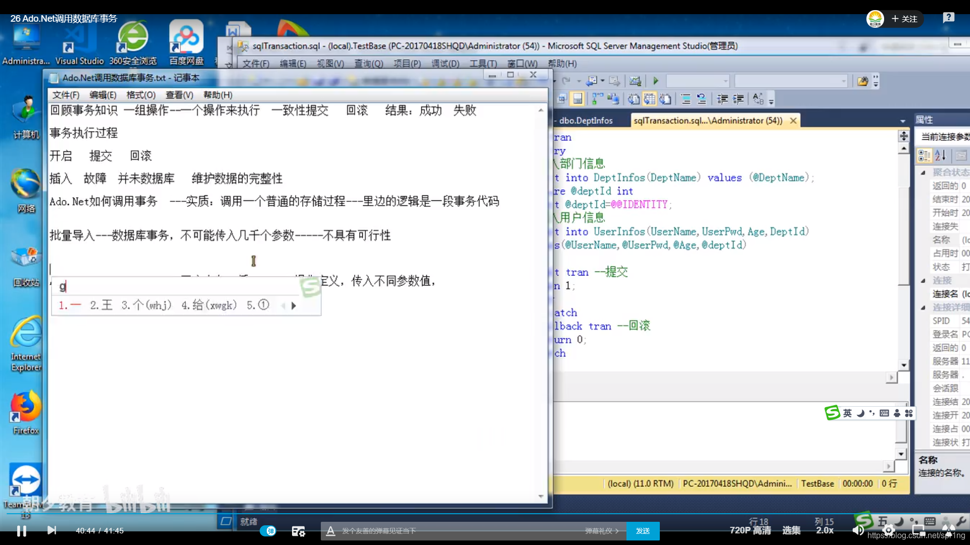This screenshot has height=545, width=970.
Task: Select results to file icon
Action: pos(665,99)
